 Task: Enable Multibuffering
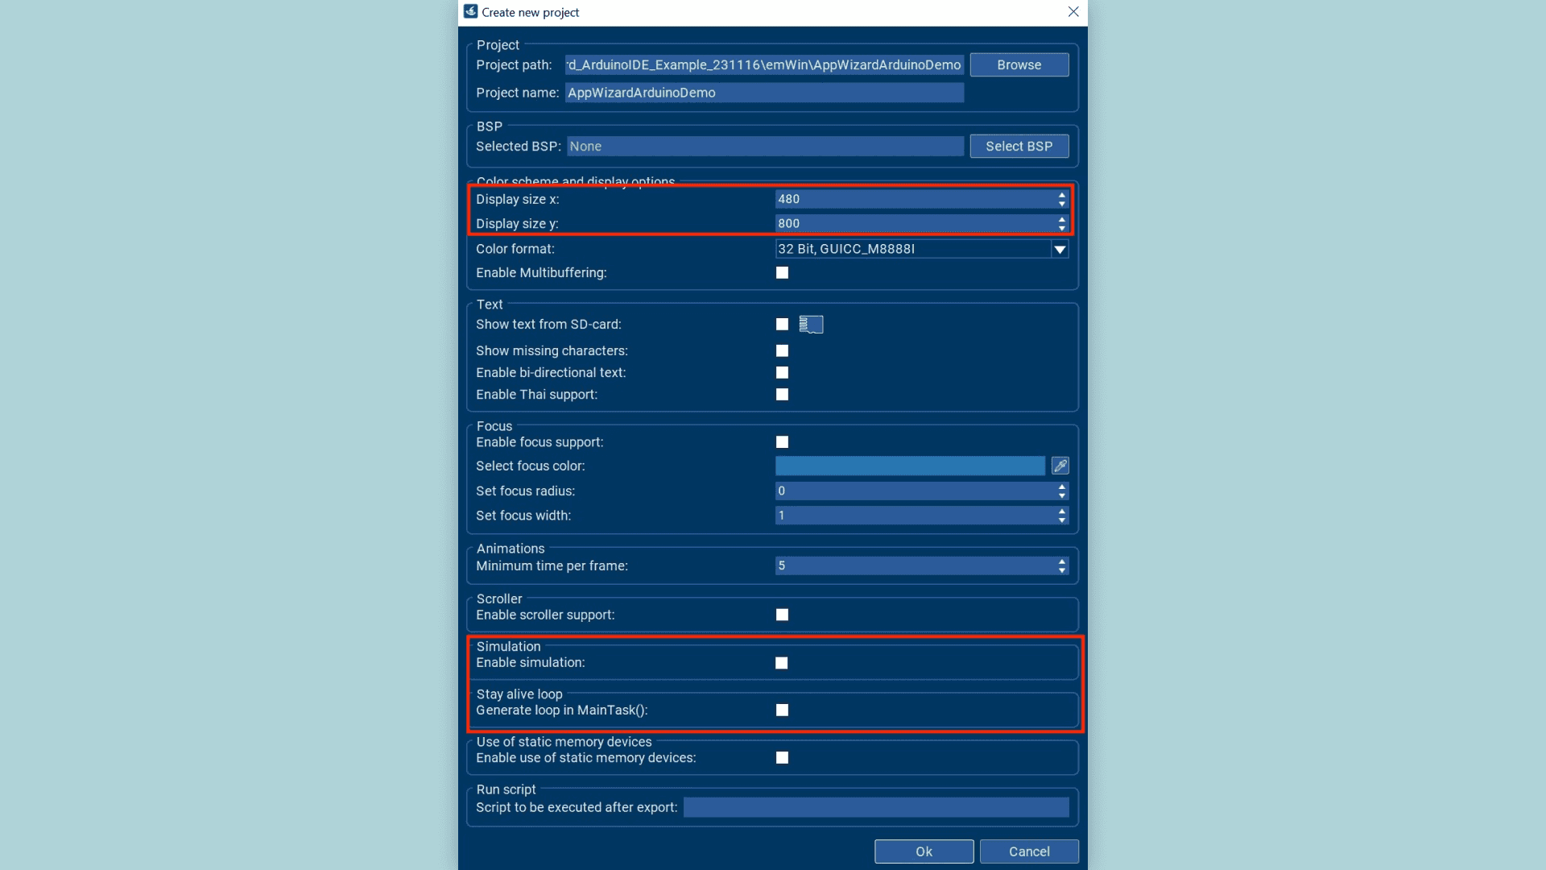[x=782, y=272]
